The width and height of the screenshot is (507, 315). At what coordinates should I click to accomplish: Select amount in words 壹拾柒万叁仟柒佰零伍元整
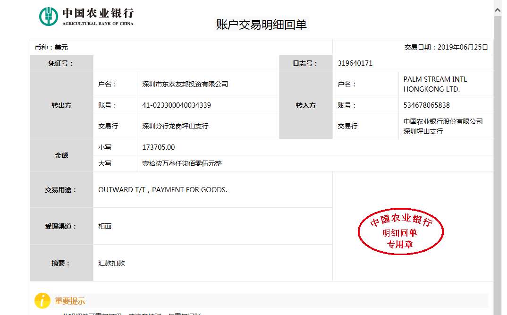(182, 164)
